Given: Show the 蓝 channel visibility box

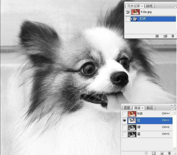Looking at the screenshot, I should [124, 134].
